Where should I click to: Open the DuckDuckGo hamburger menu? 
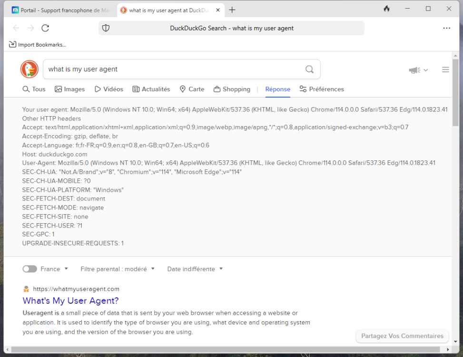[x=445, y=70]
